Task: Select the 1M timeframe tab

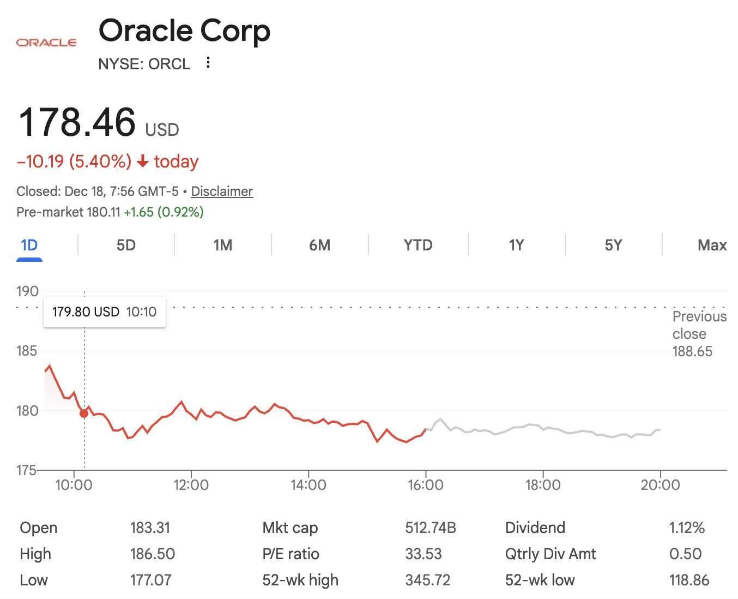Action: tap(222, 245)
